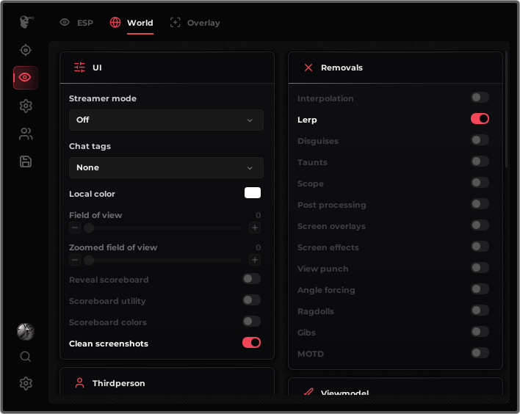This screenshot has width=520, height=414.
Task: Click the red X icon beside Removals
Action: coord(308,68)
